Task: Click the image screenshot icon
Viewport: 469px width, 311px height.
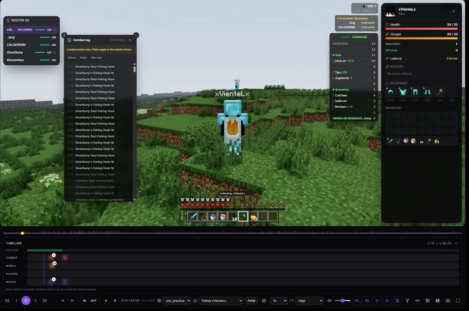Action: click(428, 300)
